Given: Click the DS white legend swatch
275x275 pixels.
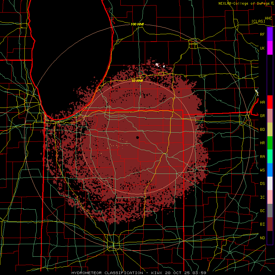Looking at the screenshot, I should [x=270, y=183].
